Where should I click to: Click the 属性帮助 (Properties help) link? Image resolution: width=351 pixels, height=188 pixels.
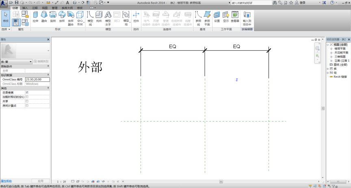coord(6,181)
